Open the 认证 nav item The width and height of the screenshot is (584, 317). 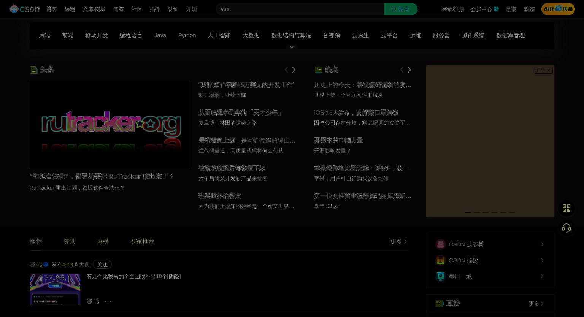point(173,9)
